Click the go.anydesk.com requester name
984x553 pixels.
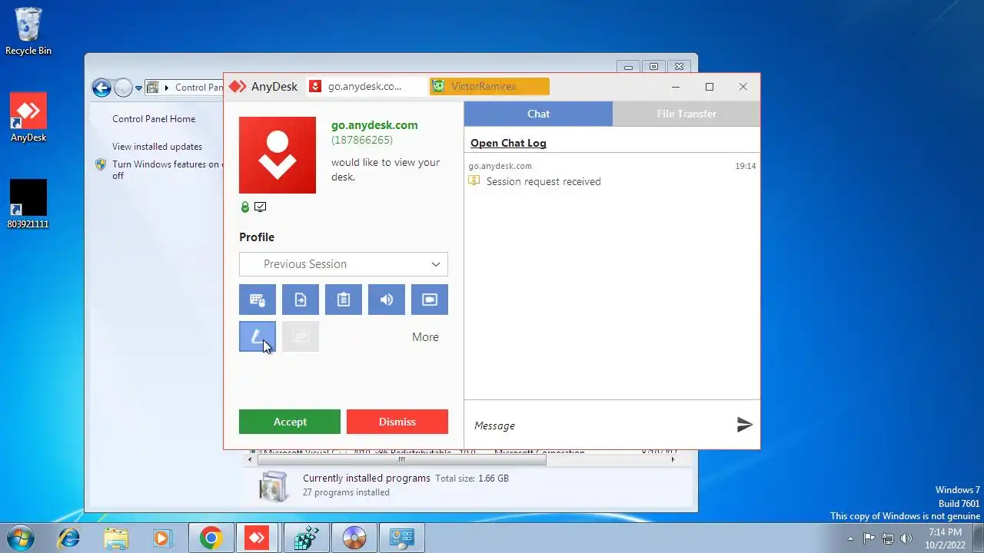[374, 125]
